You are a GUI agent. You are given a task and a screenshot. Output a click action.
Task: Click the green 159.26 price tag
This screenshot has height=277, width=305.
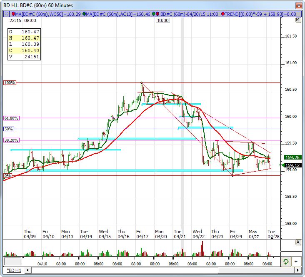(292, 157)
